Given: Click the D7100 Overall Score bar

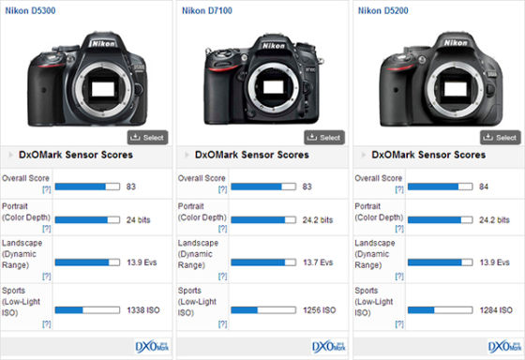Looking at the screenshot, I should click(x=263, y=187).
